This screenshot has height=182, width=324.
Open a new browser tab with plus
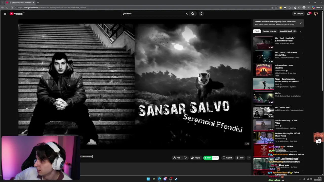point(38,3)
